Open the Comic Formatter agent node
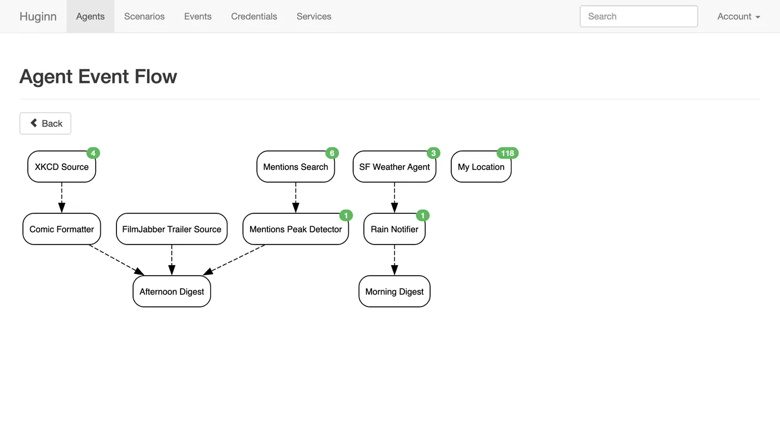This screenshot has height=434, width=780. [x=62, y=229]
